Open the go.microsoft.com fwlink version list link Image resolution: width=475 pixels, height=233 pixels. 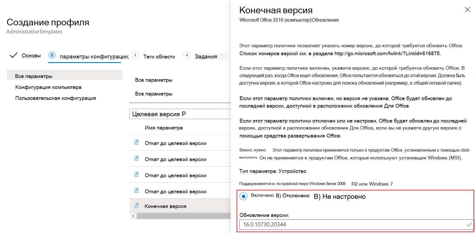coord(387,54)
